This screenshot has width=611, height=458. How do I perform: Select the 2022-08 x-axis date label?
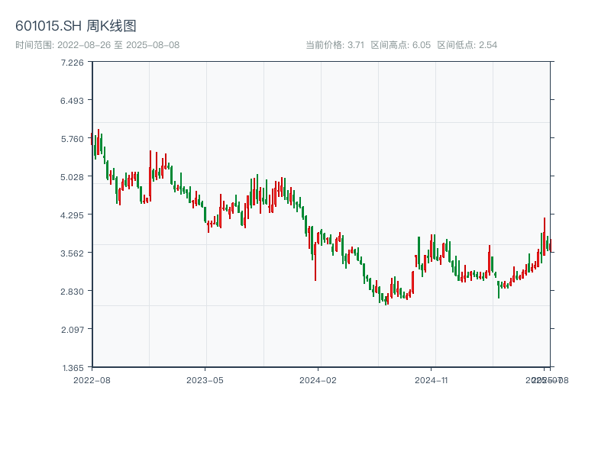click(x=92, y=379)
